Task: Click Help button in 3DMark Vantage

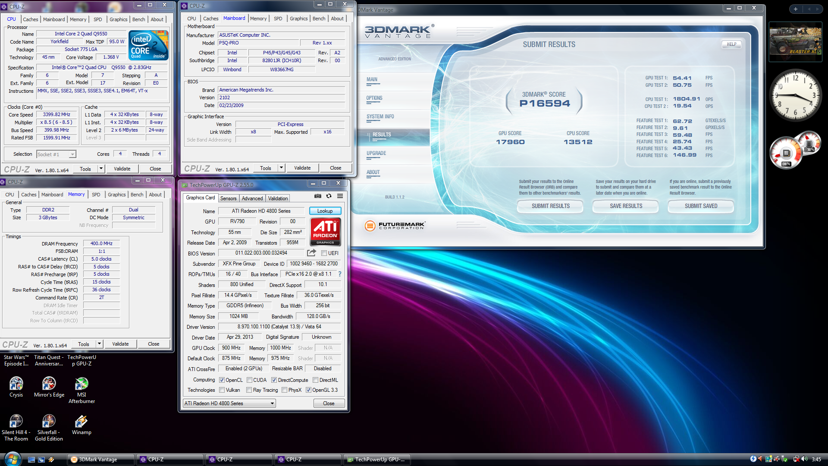Action: pos(731,44)
